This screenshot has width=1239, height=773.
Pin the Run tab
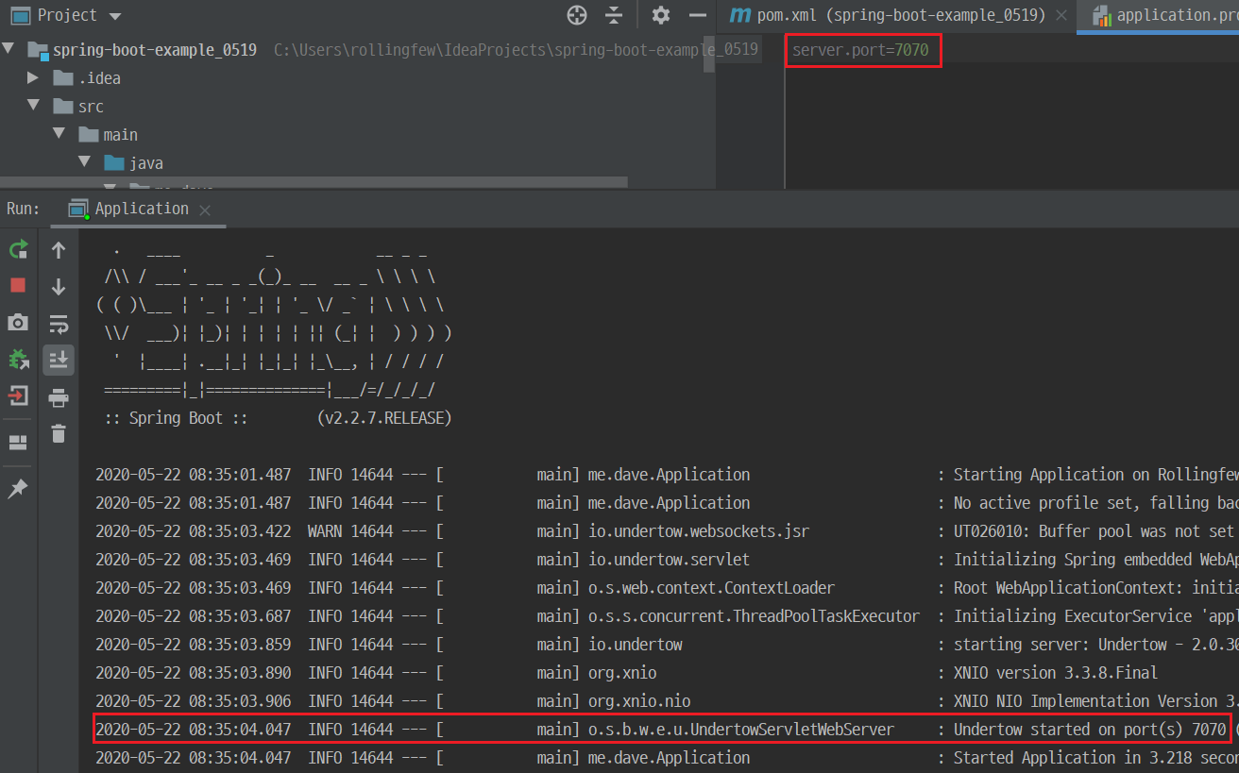coord(18,489)
